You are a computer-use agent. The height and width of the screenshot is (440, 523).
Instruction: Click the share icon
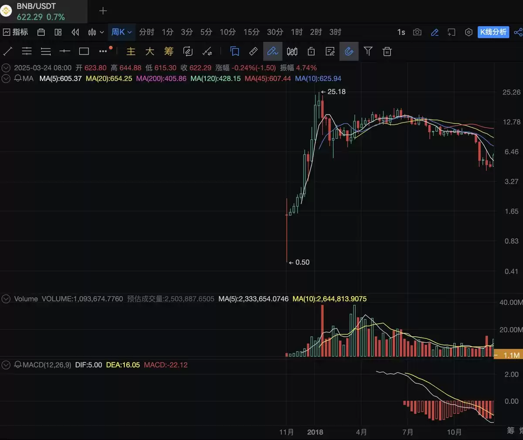(518, 32)
